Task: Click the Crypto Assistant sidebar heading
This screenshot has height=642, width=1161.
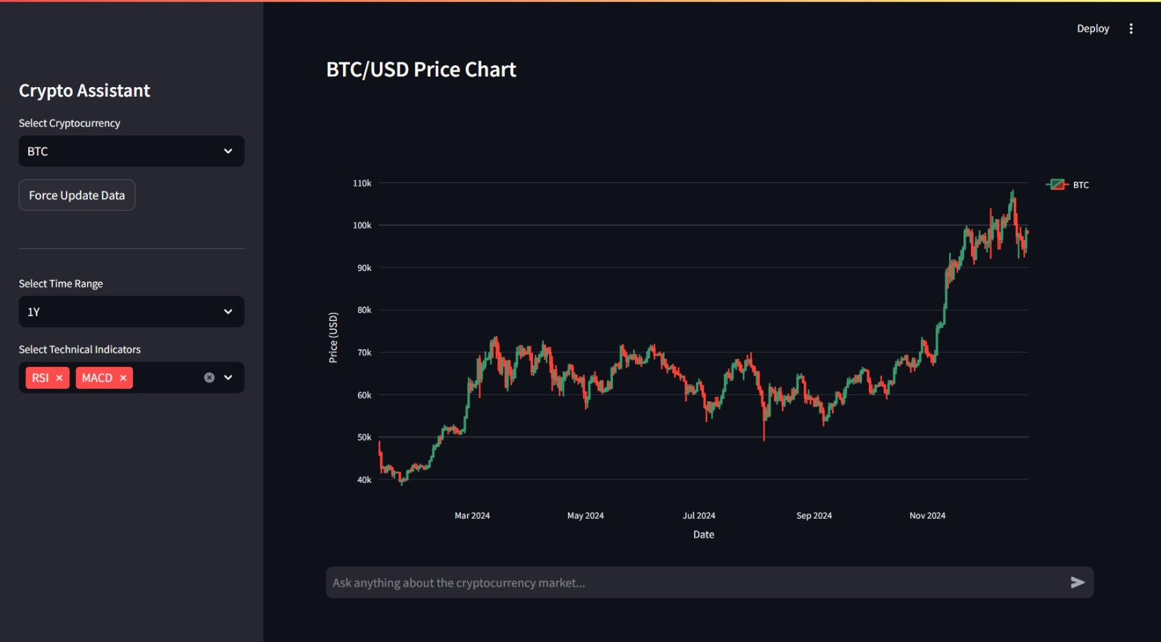Action: coord(84,91)
